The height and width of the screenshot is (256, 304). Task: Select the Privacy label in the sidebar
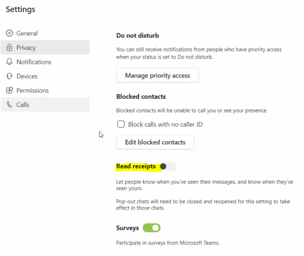click(26, 48)
